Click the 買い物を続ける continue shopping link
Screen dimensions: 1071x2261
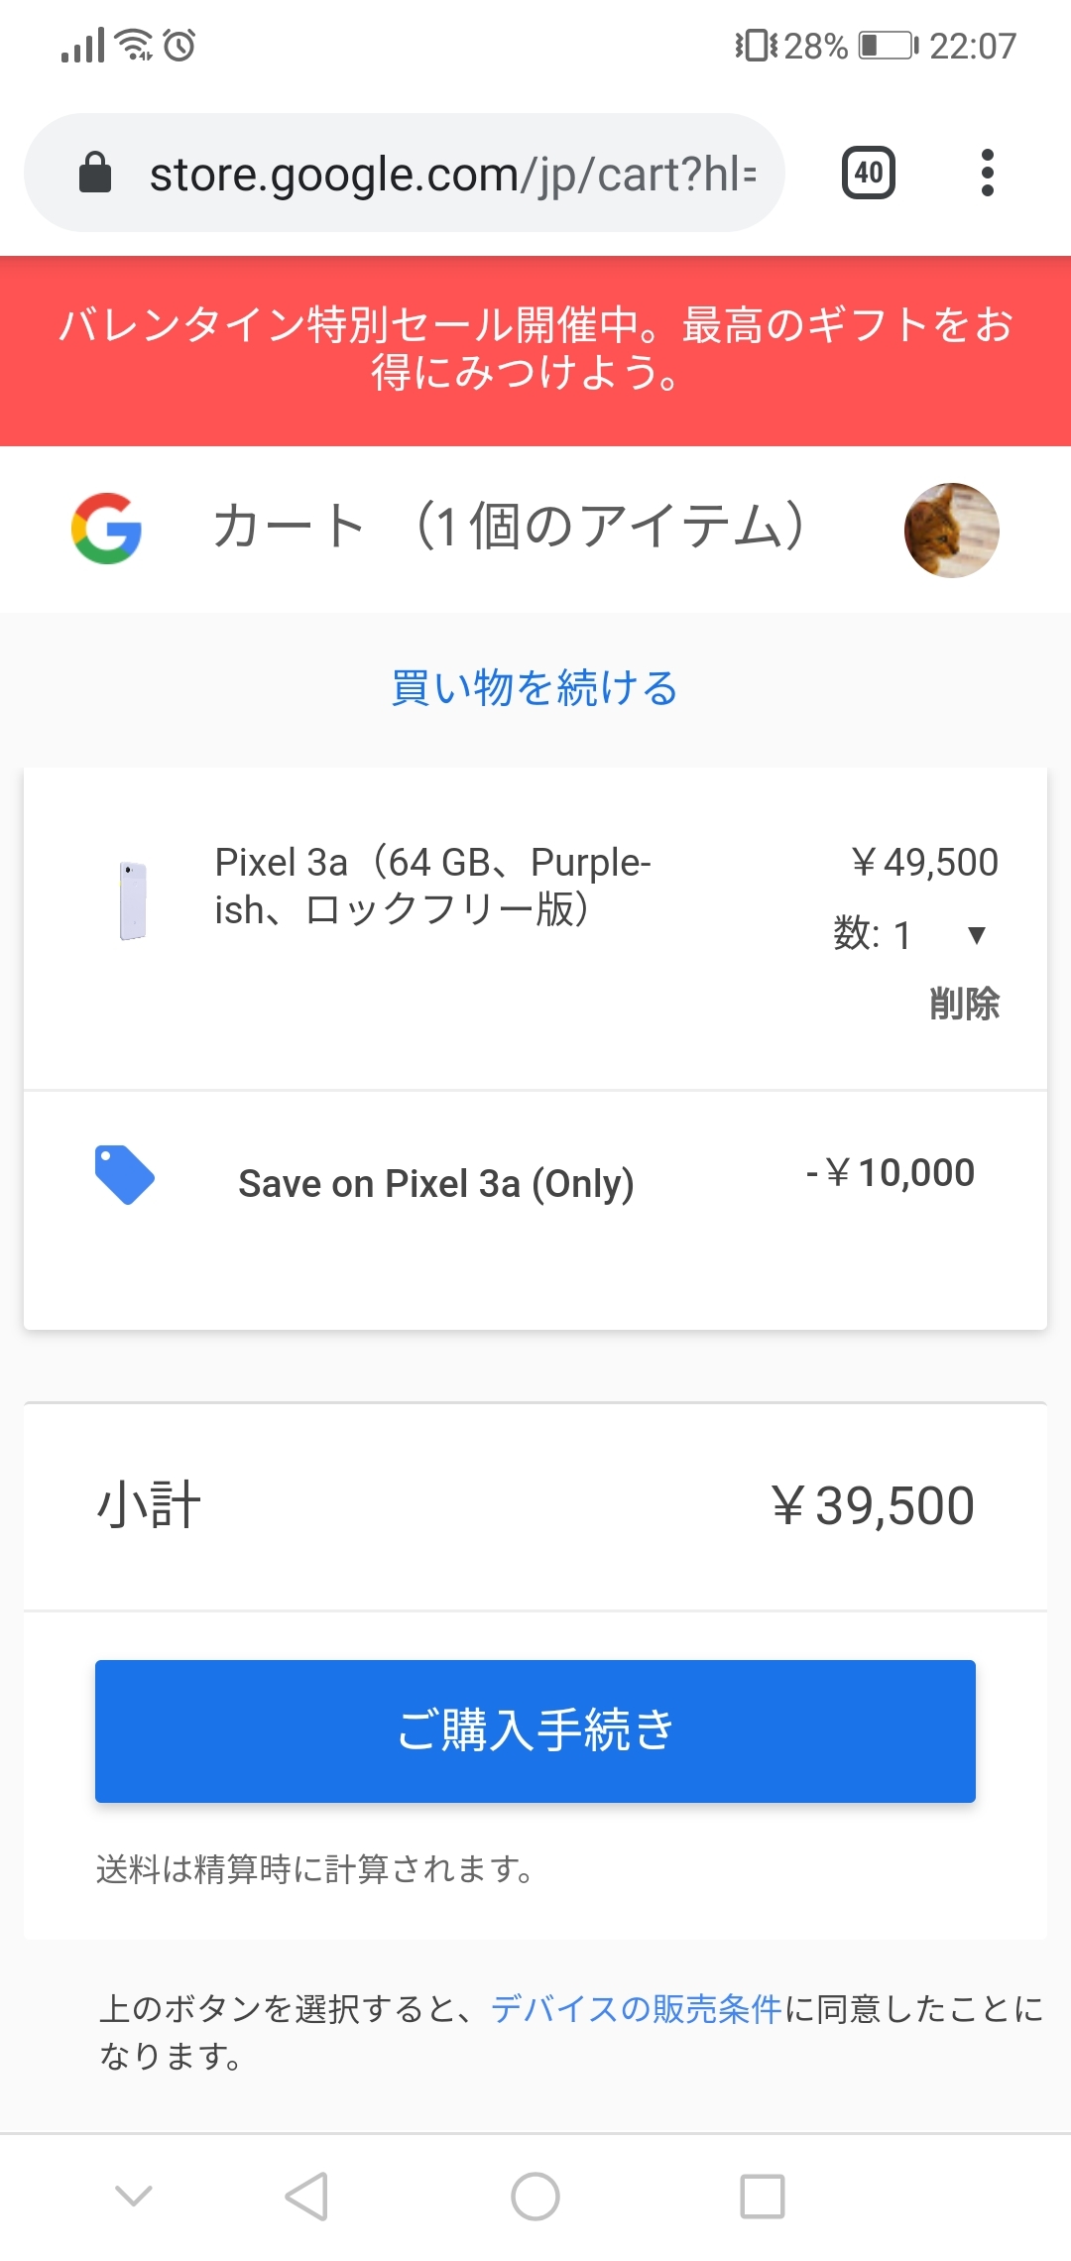tap(535, 687)
